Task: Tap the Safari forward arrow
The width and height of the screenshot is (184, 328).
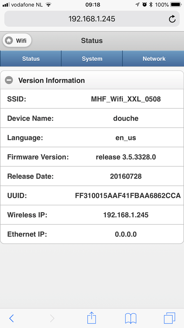Action: pyautogui.click(x=52, y=318)
